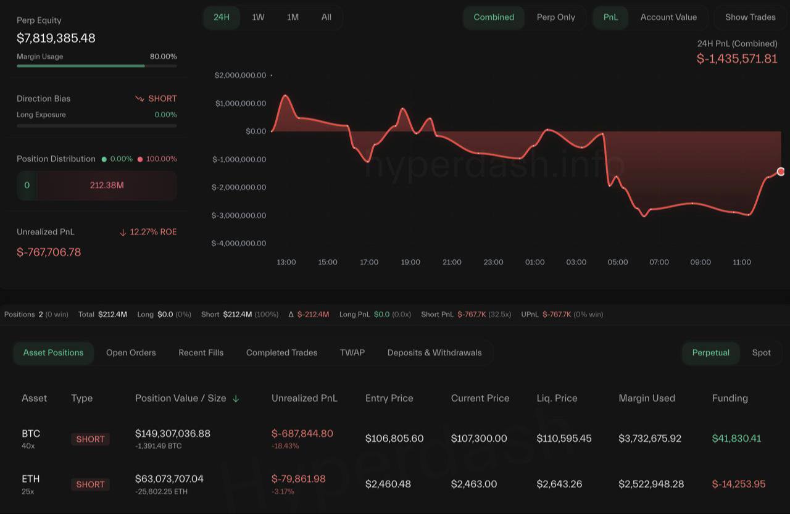Click BTC entry price $106,805.60
790x514 pixels.
pyautogui.click(x=394, y=439)
